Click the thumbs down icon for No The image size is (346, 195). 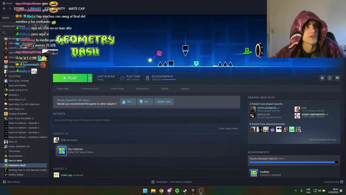[x=141, y=102]
